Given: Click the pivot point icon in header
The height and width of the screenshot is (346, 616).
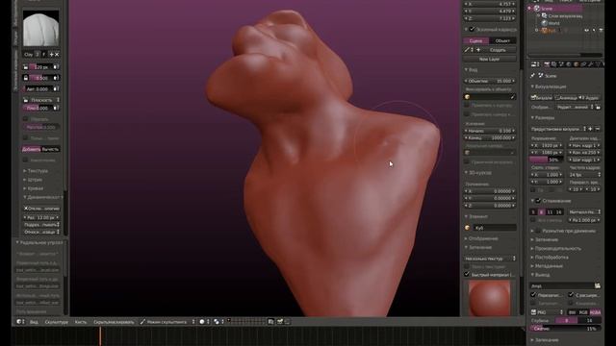Looking at the screenshot, I should click(x=217, y=322).
